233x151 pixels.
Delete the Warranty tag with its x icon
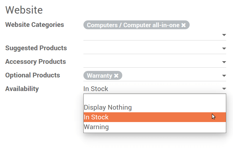tap(116, 76)
